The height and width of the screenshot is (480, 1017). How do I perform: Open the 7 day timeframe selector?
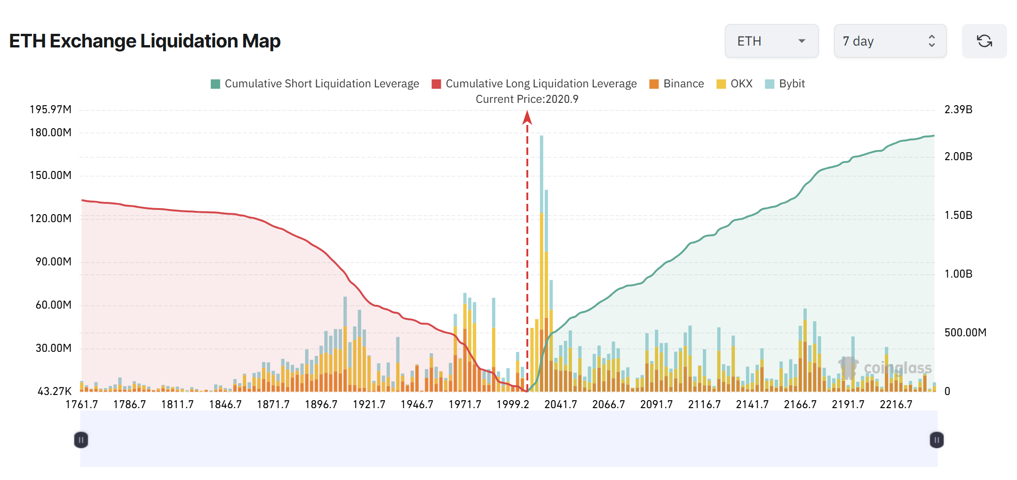point(889,41)
